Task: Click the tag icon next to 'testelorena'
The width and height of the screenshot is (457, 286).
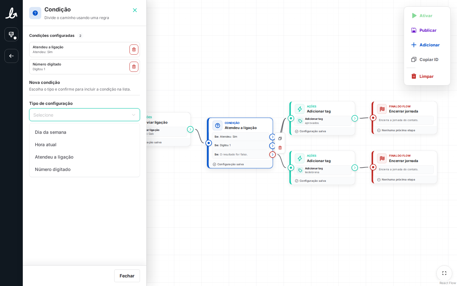Action: click(x=300, y=171)
